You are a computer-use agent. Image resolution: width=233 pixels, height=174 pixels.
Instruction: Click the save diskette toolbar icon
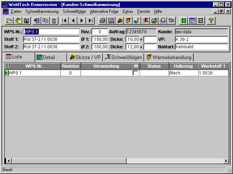click(x=26, y=20)
